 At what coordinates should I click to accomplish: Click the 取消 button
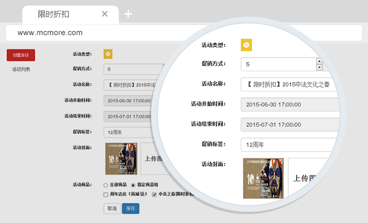point(112,209)
